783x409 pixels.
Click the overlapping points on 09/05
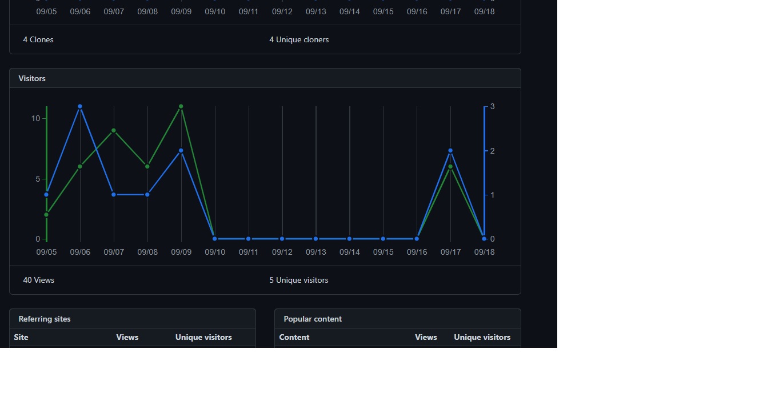(46, 194)
